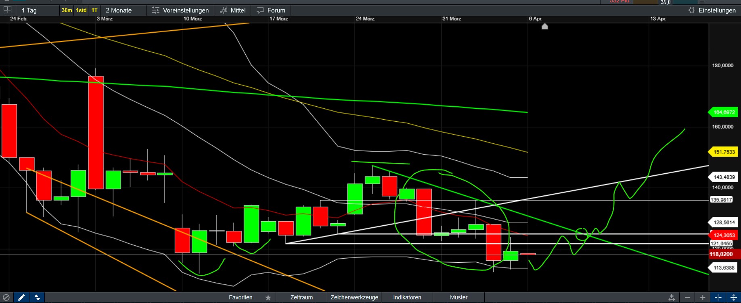The height and width of the screenshot is (303, 741).
Task: Open the Zeitraum tab
Action: pyautogui.click(x=301, y=297)
